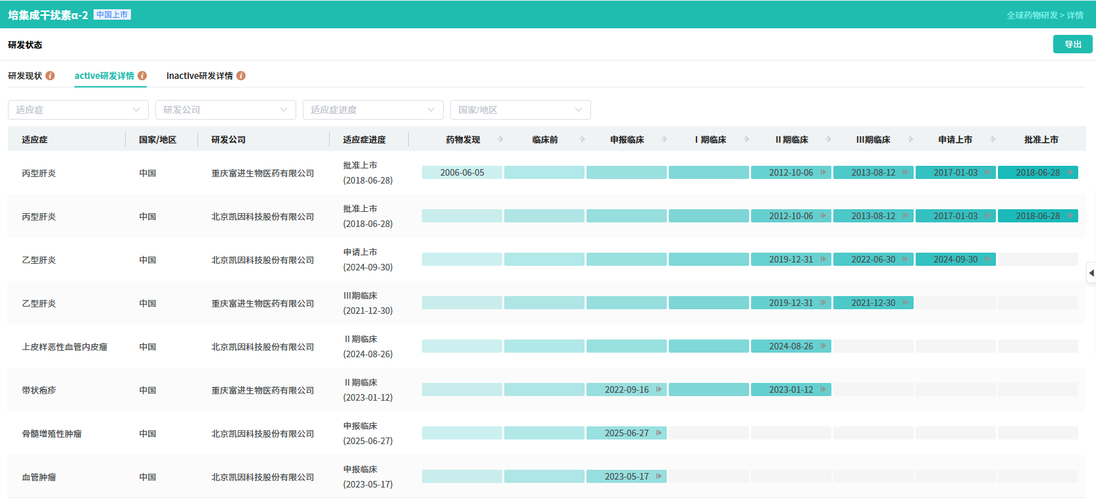Click info icon beside inactive研发详情 tab

[241, 76]
